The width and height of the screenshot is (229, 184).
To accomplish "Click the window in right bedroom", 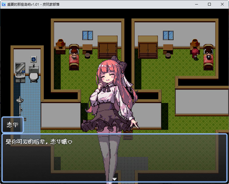I will click(168, 35).
